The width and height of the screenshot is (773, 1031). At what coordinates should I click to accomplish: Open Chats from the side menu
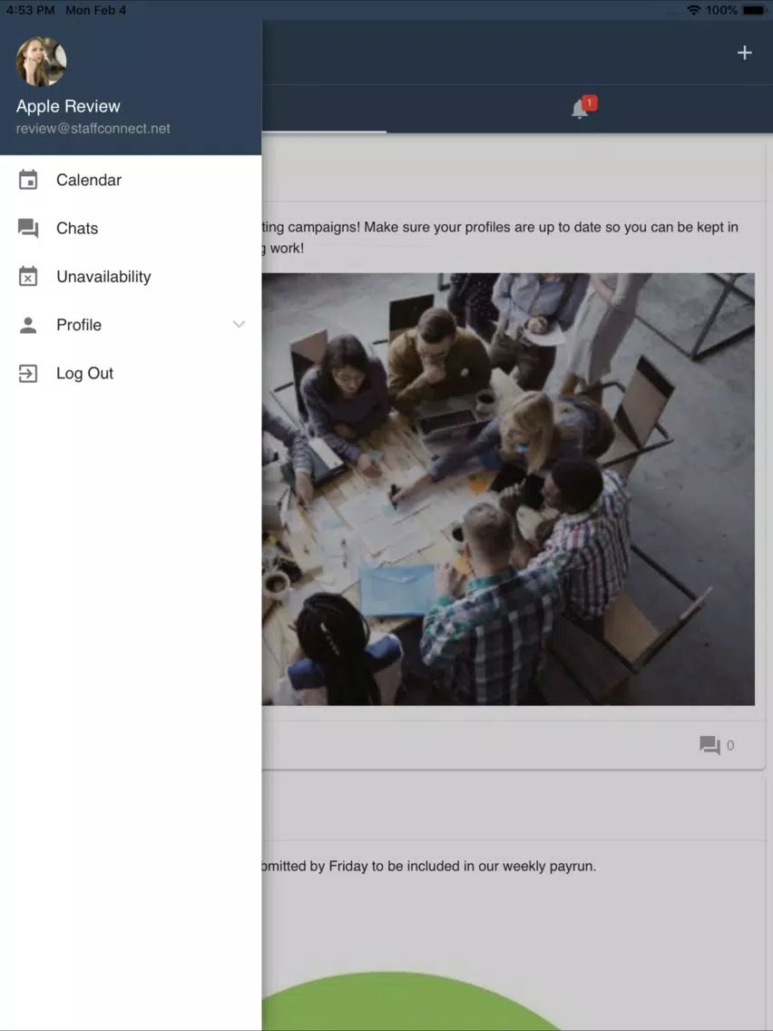(x=130, y=228)
